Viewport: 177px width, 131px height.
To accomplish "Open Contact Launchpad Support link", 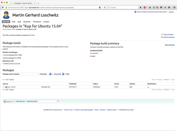I will [84, 110].
